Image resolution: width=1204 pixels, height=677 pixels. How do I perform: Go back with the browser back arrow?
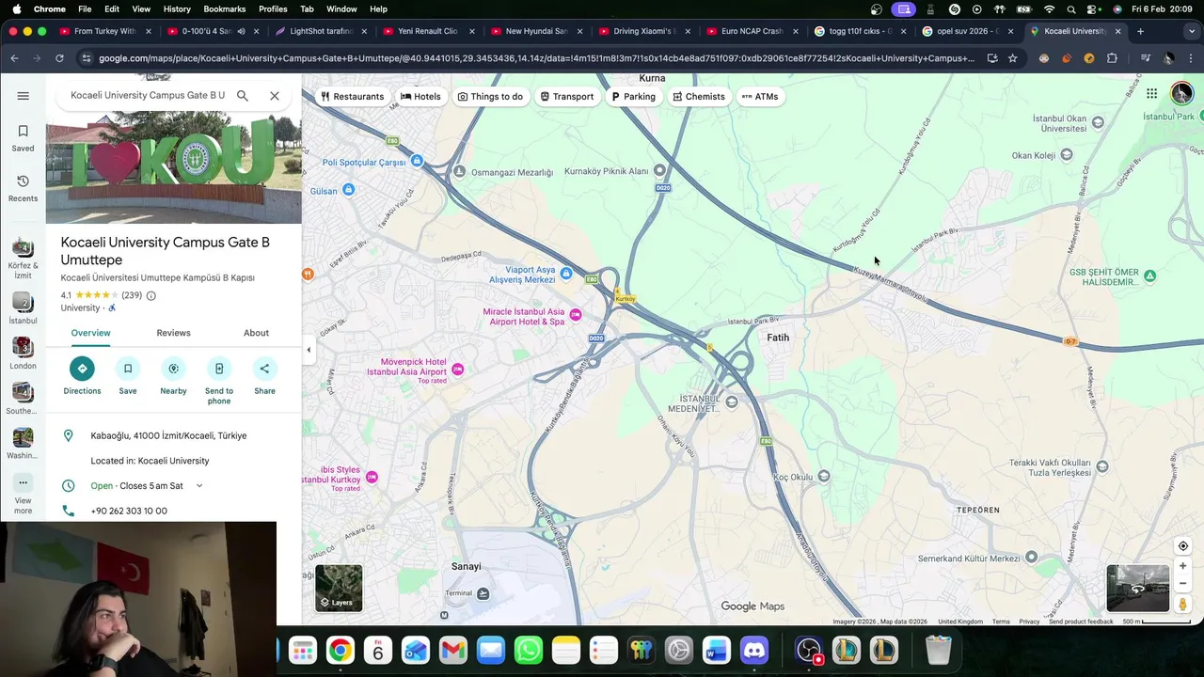(x=14, y=58)
